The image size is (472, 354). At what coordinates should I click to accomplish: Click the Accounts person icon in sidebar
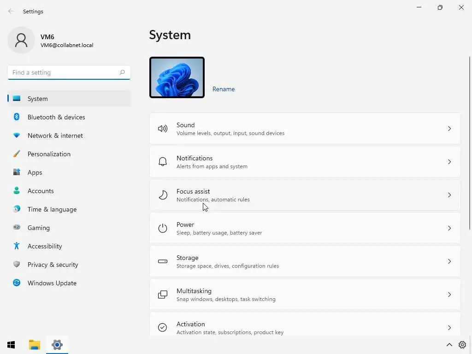coord(17,190)
